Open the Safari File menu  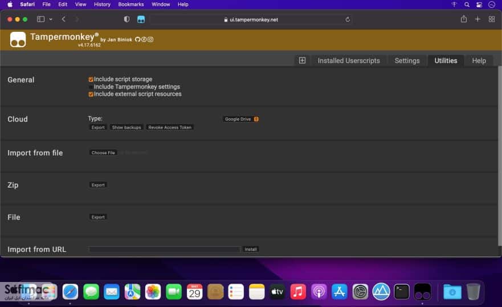pos(46,5)
